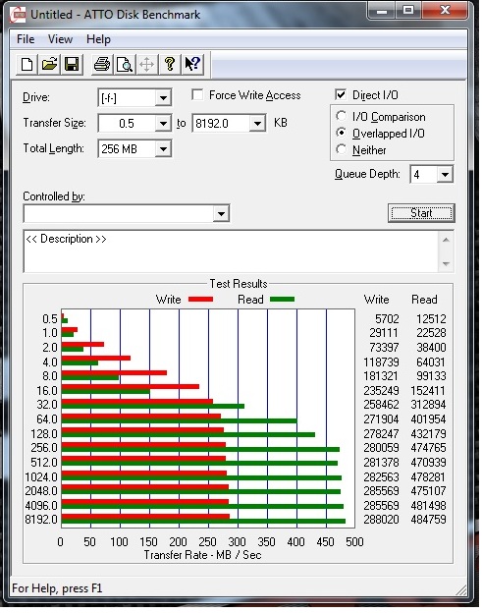Expand the Controlled by dropdown
The image size is (482, 613).
tap(221, 214)
